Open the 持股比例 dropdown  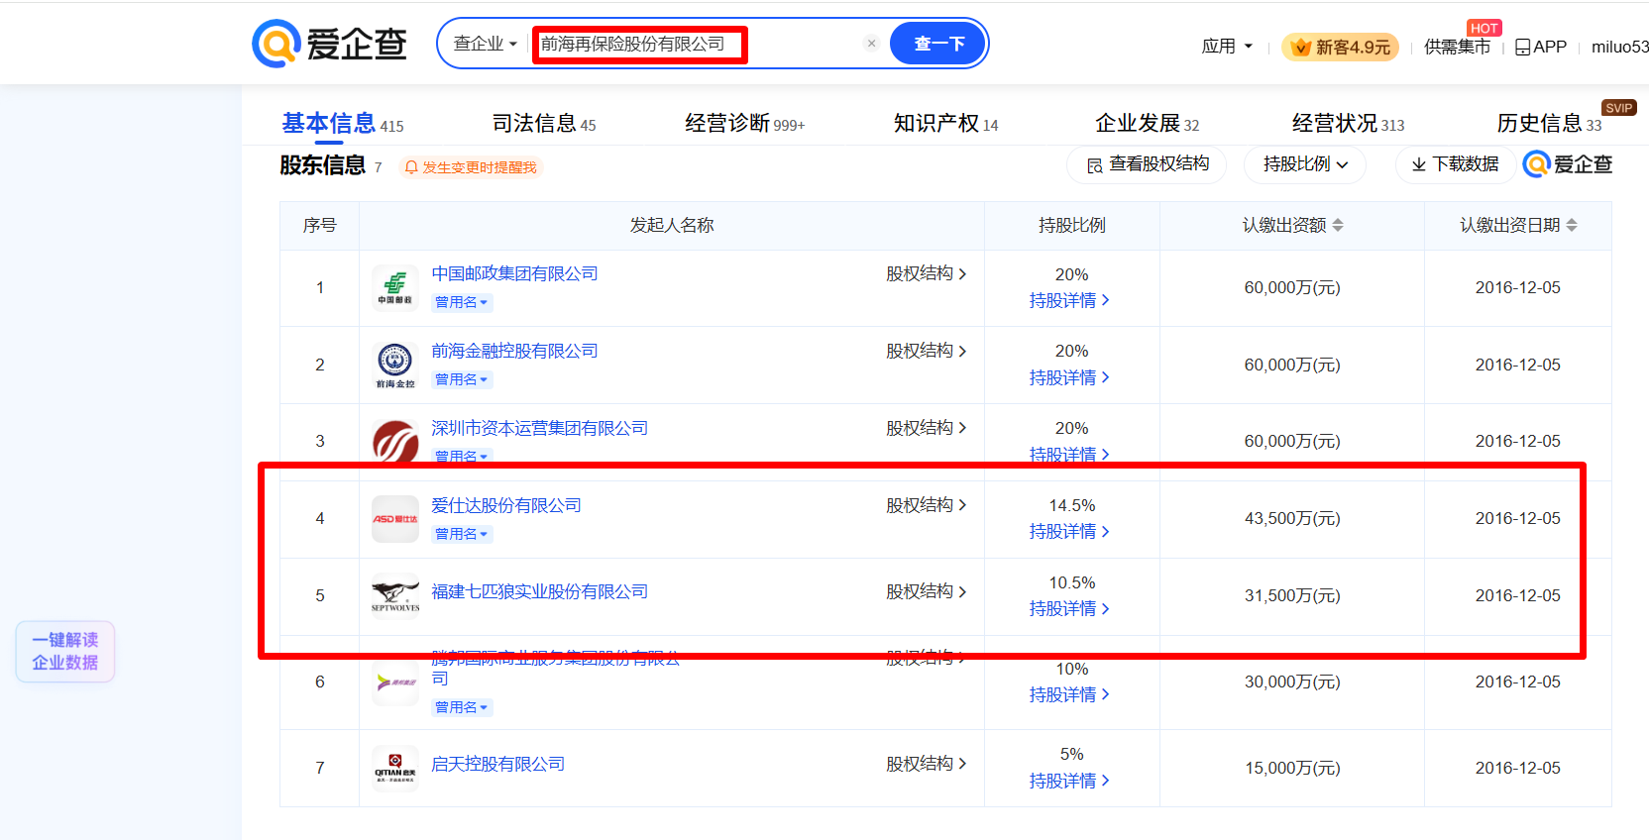coord(1305,164)
